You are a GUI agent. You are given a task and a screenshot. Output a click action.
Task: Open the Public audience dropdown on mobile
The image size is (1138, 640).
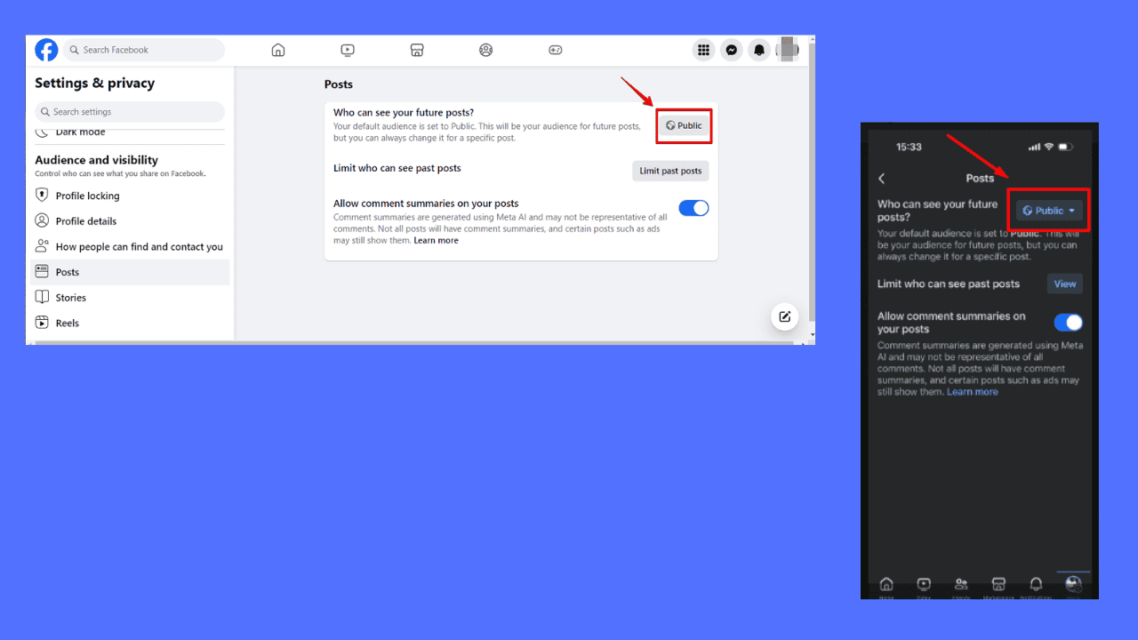1049,211
